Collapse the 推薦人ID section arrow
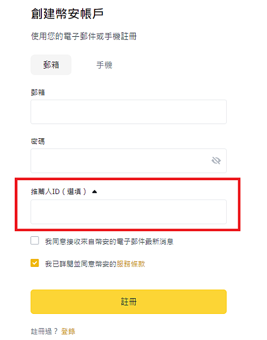The height and width of the screenshot is (340, 267). pos(94,192)
